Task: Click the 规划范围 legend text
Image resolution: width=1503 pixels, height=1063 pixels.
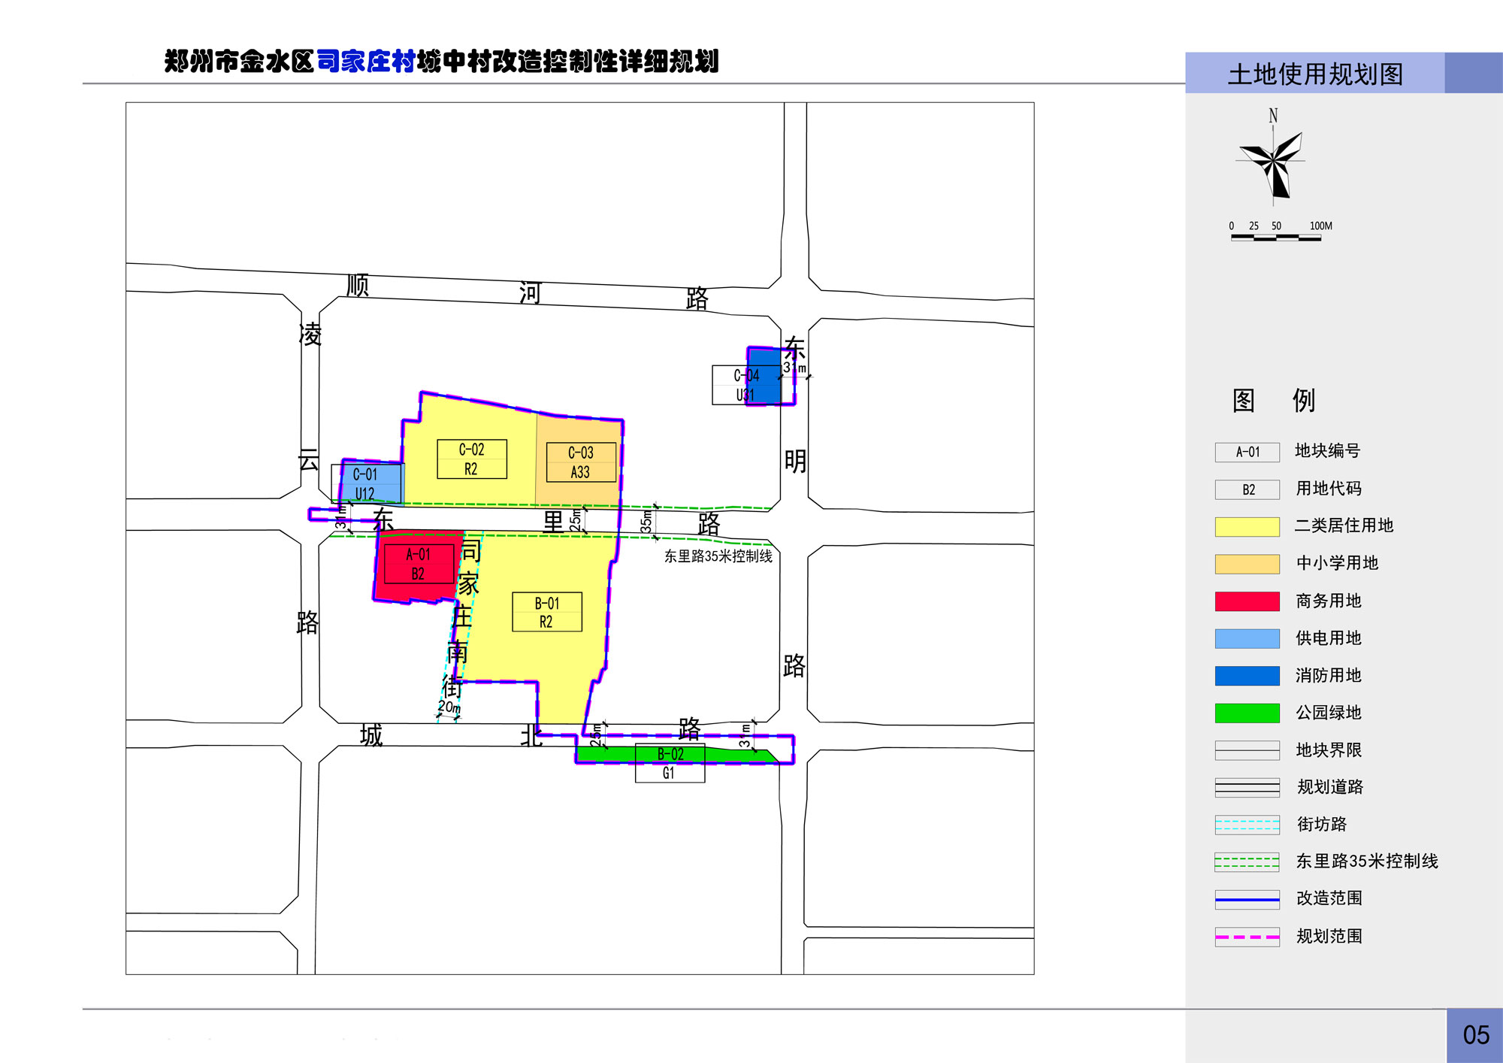Action: (x=1329, y=936)
